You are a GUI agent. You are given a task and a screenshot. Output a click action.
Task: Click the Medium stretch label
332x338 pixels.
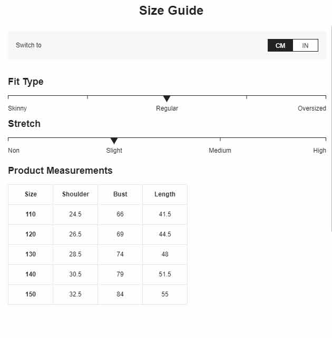220,150
